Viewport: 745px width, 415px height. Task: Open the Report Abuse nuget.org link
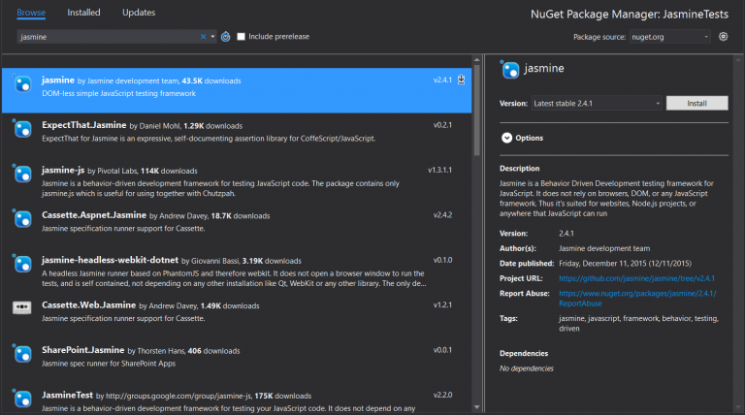click(637, 299)
